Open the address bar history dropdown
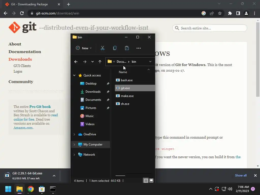 click(x=150, y=61)
